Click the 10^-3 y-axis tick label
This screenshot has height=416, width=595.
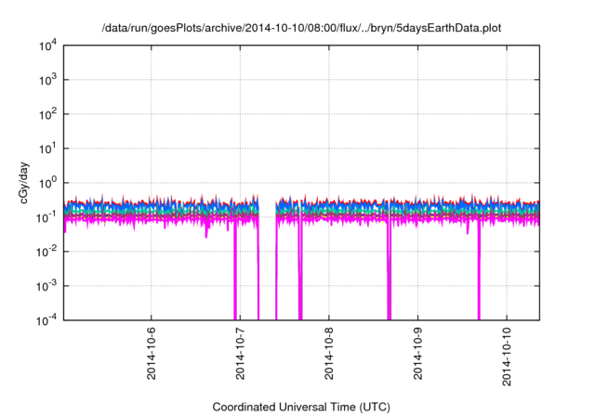(x=47, y=287)
